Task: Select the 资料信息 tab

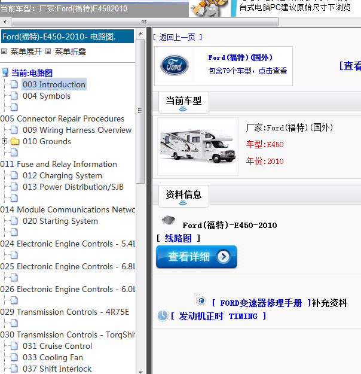Action: tap(183, 196)
